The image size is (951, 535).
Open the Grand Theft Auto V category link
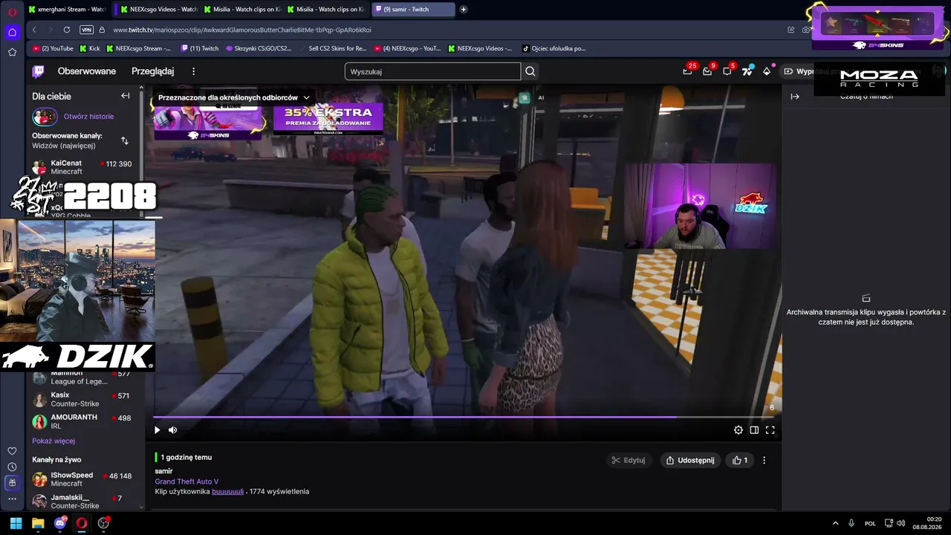[186, 481]
